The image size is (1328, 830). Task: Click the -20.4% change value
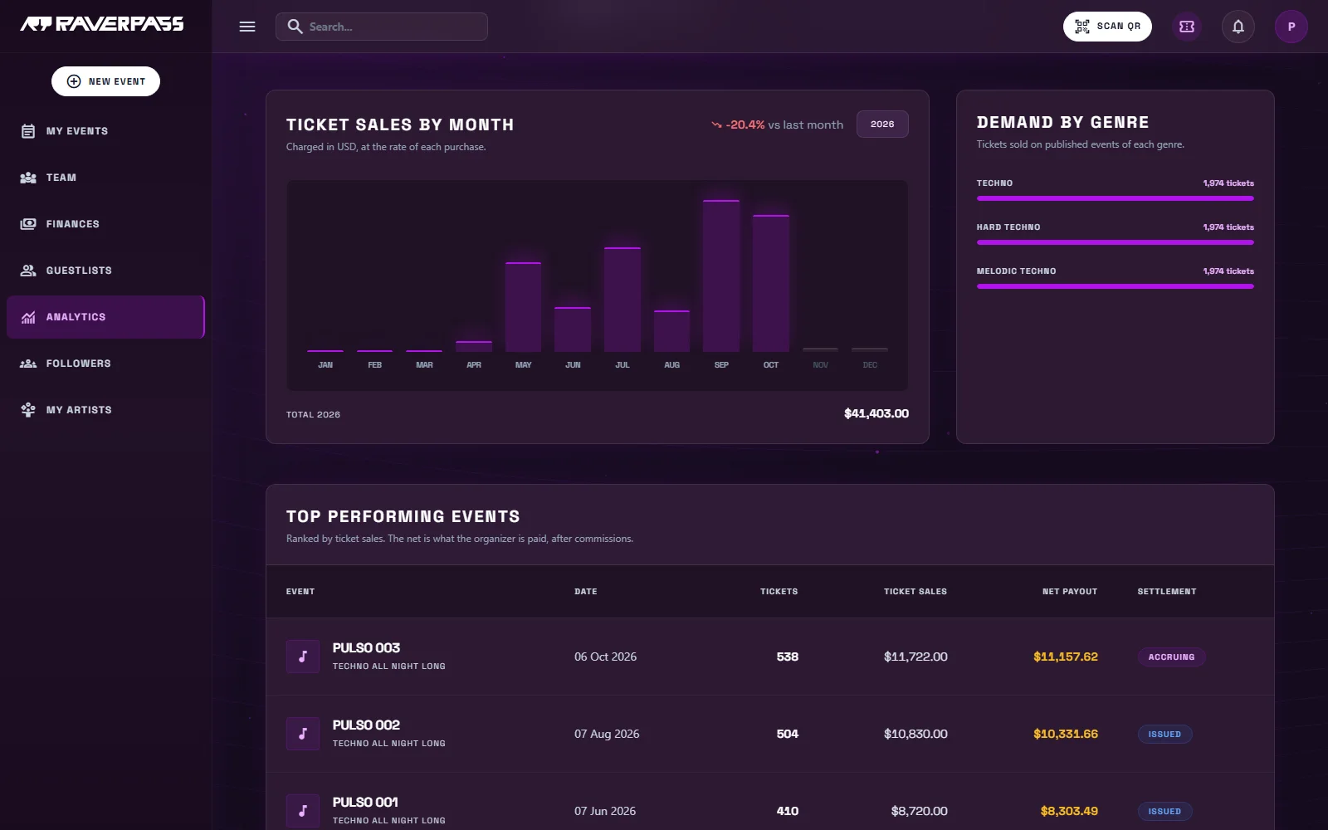click(x=745, y=124)
